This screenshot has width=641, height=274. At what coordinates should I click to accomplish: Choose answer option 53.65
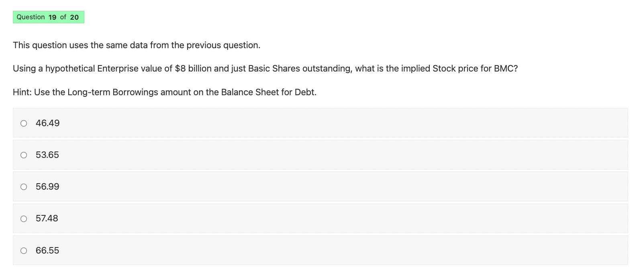click(x=47, y=155)
